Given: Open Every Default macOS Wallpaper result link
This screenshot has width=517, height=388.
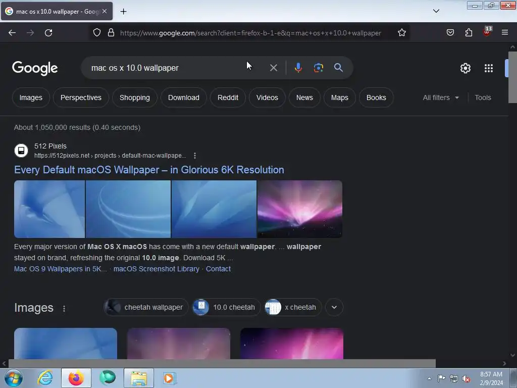Looking at the screenshot, I should [149, 170].
